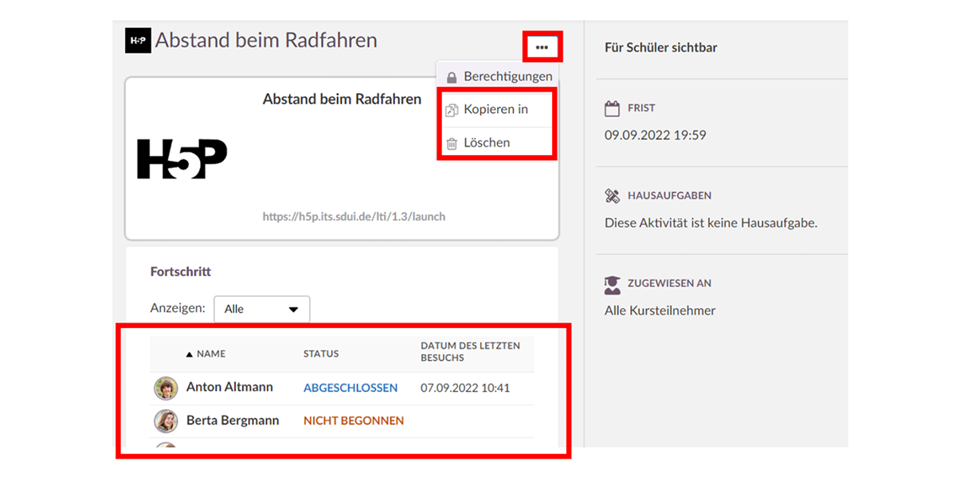The width and height of the screenshot is (956, 500).
Task: Select Berechtigungen from the context menu
Action: click(x=507, y=77)
